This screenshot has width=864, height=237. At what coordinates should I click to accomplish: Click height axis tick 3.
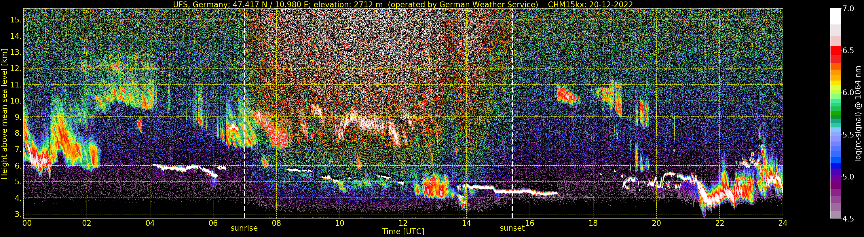pyautogui.click(x=18, y=214)
